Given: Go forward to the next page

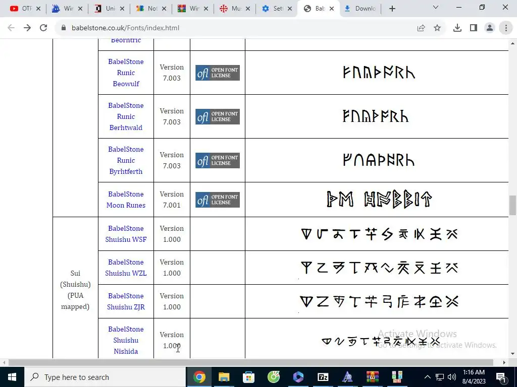Looking at the screenshot, I should (27, 28).
